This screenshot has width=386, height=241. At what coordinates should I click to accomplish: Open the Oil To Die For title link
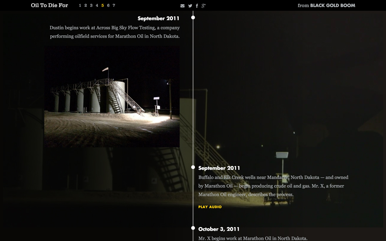coord(49,5)
